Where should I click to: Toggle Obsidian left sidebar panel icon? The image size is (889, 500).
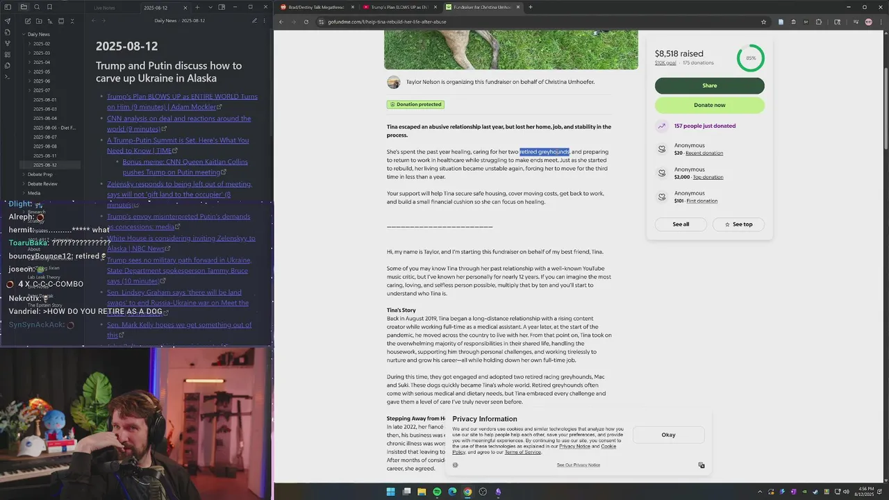coord(8,7)
